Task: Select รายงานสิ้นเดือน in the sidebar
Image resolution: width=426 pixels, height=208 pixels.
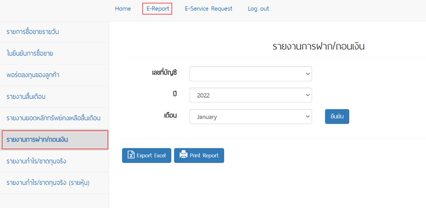Action: pos(54,97)
